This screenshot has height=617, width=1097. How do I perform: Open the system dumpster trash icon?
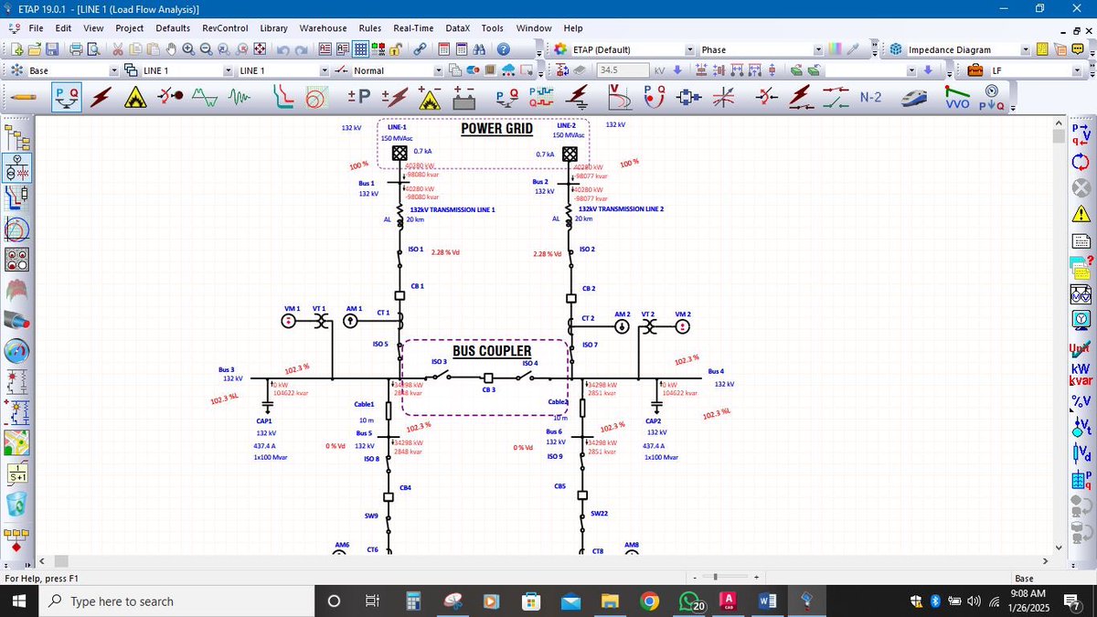coord(16,504)
